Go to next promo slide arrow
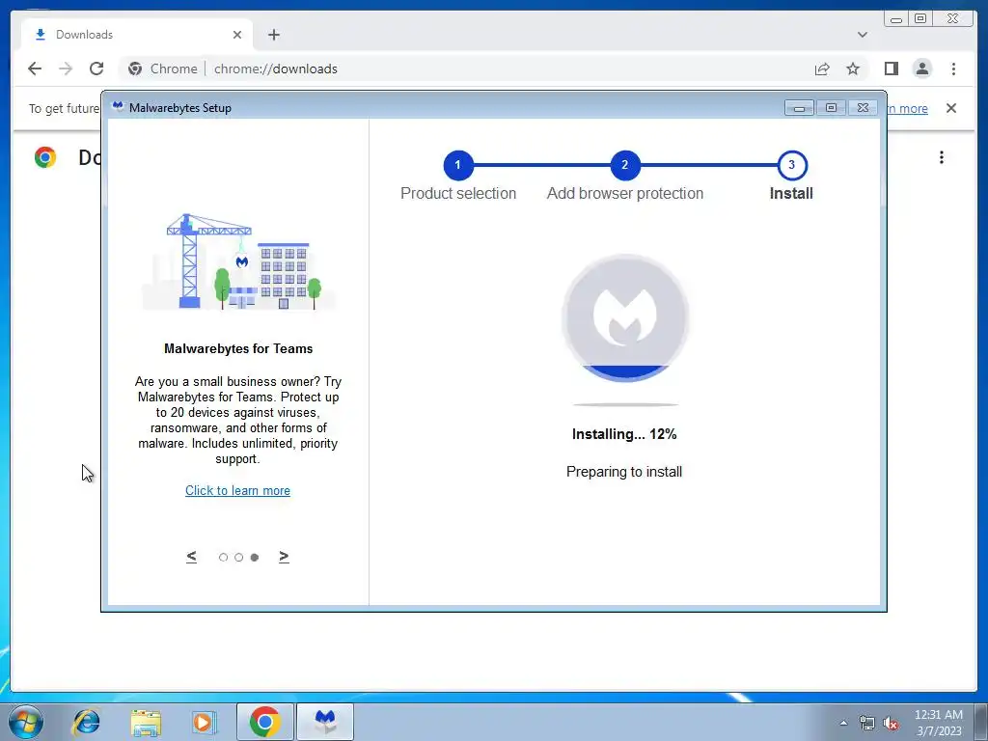Screen dimensions: 988x741 click(284, 557)
